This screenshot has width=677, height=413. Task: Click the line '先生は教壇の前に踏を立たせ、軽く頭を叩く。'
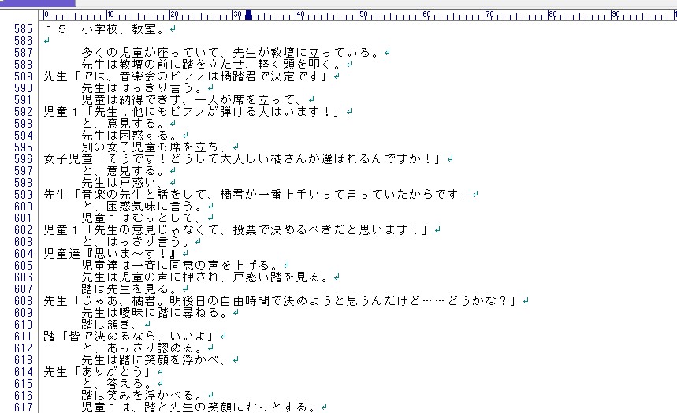pyautogui.click(x=211, y=65)
